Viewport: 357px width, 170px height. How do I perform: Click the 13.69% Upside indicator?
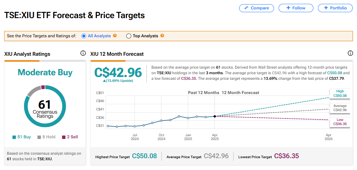(x=118, y=81)
